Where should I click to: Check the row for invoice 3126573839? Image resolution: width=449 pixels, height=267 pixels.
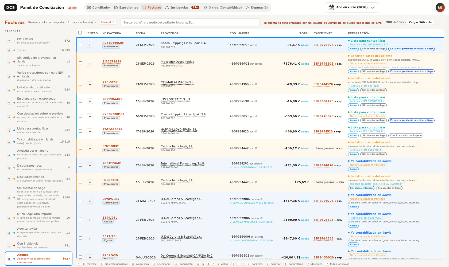(x=80, y=63)
